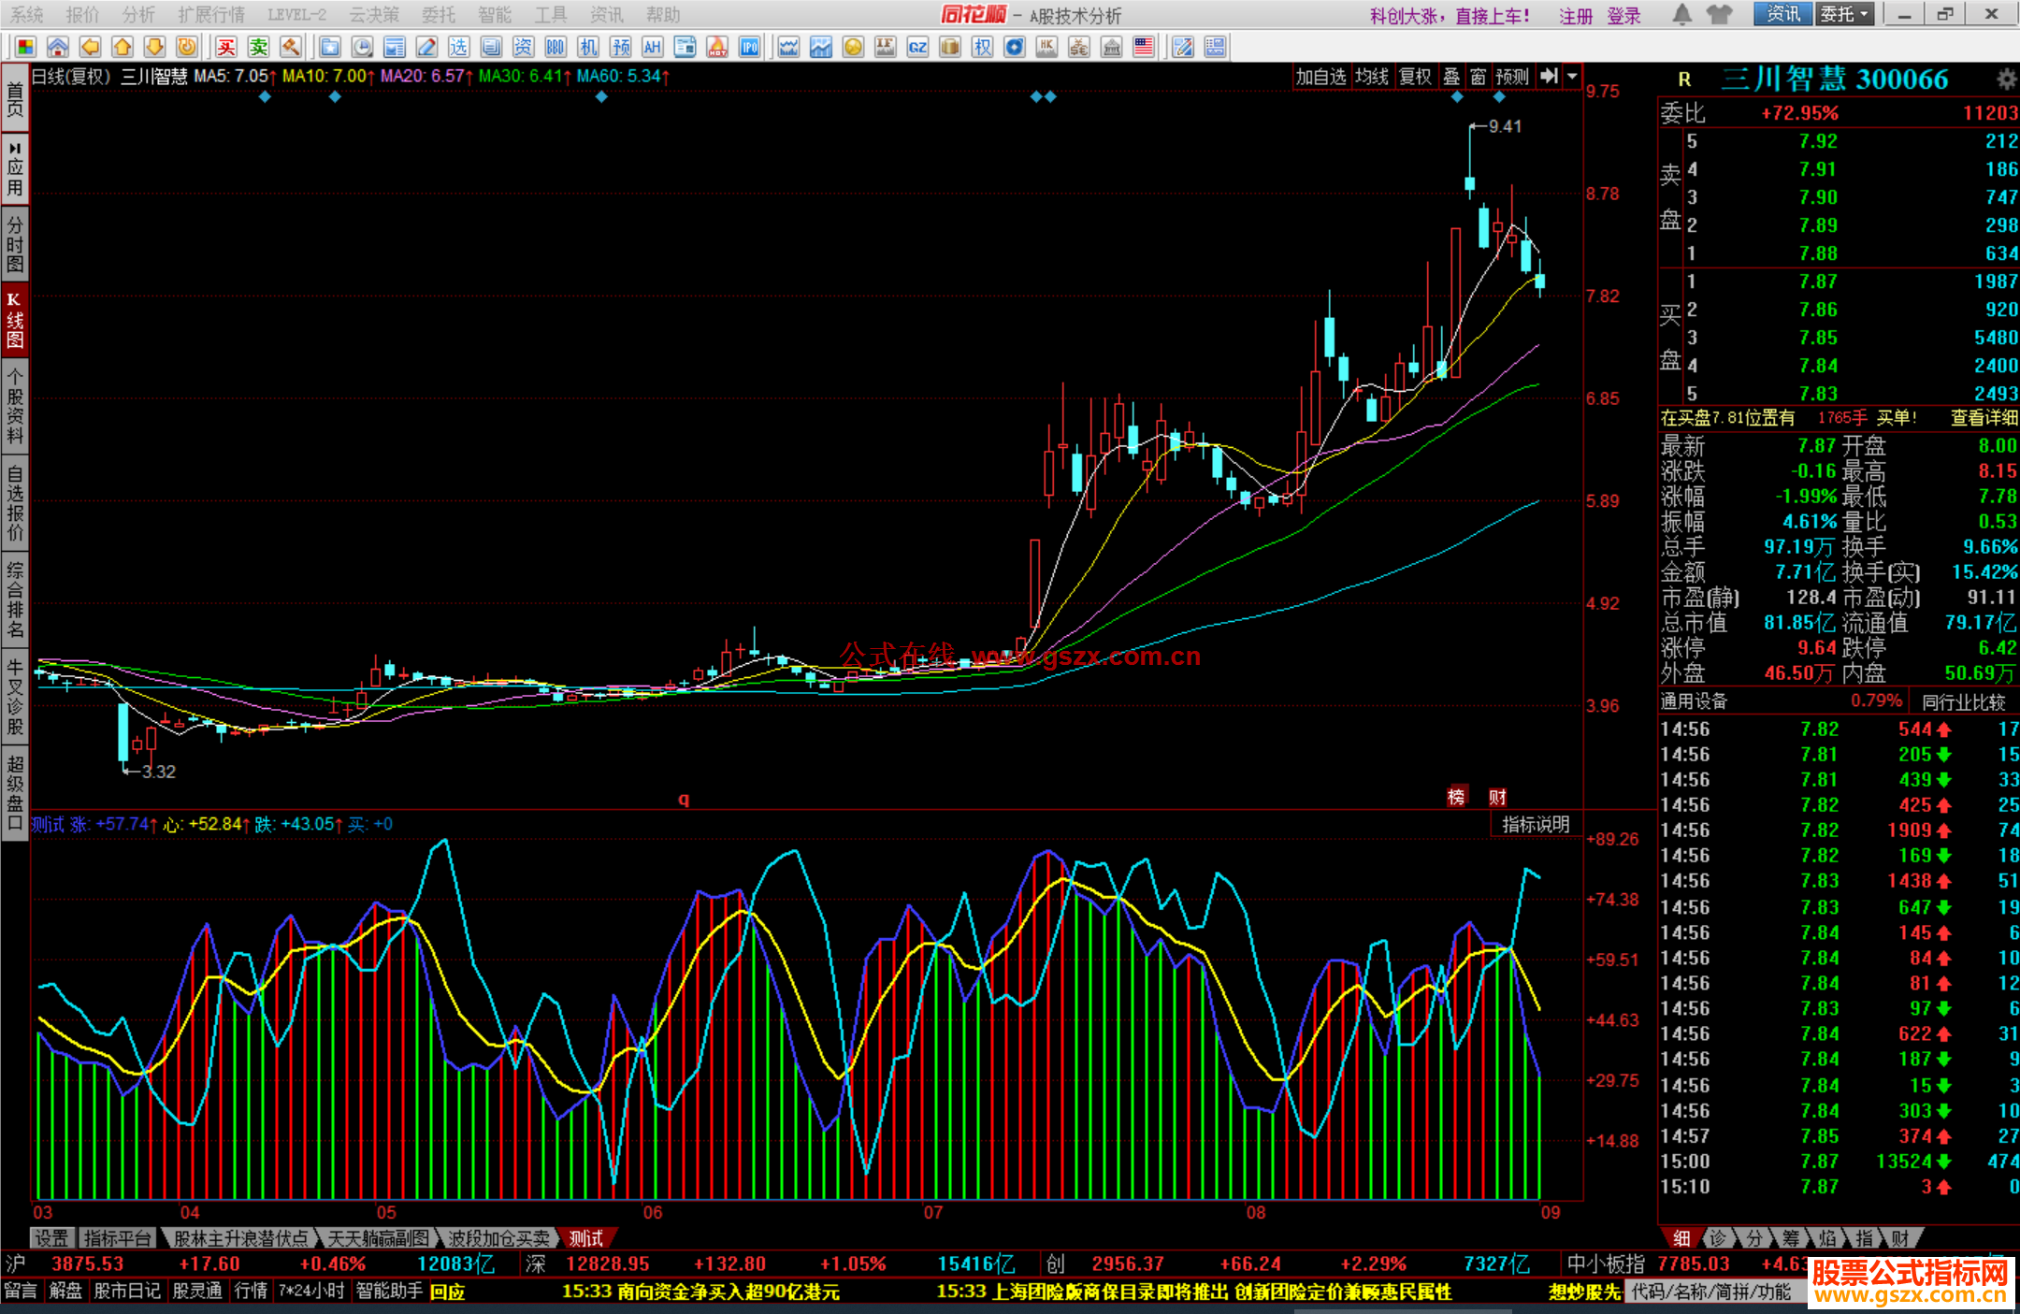Open the gear settings icon beside 300066
The image size is (2020, 1314).
(2005, 79)
